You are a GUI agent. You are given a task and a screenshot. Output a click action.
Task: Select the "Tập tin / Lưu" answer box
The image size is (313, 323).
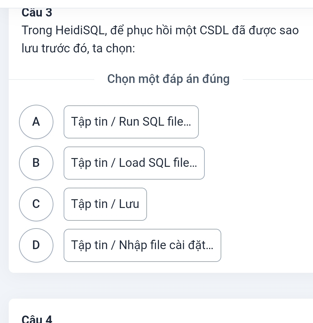click(105, 204)
